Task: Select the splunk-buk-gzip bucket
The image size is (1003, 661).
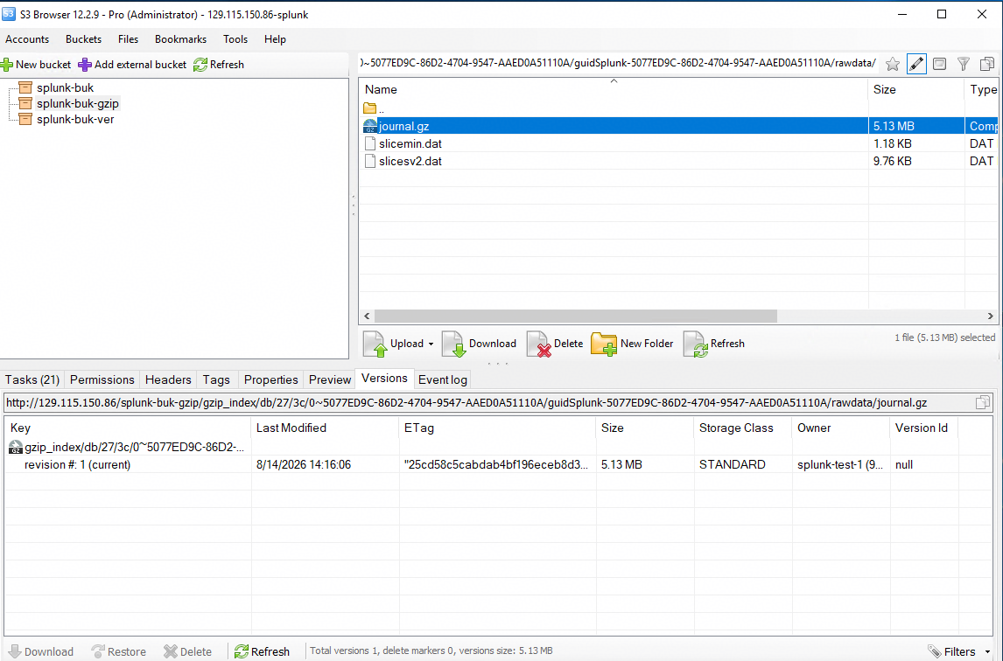Action: click(x=77, y=103)
